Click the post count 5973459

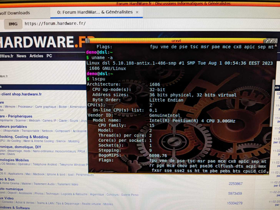(235, 193)
